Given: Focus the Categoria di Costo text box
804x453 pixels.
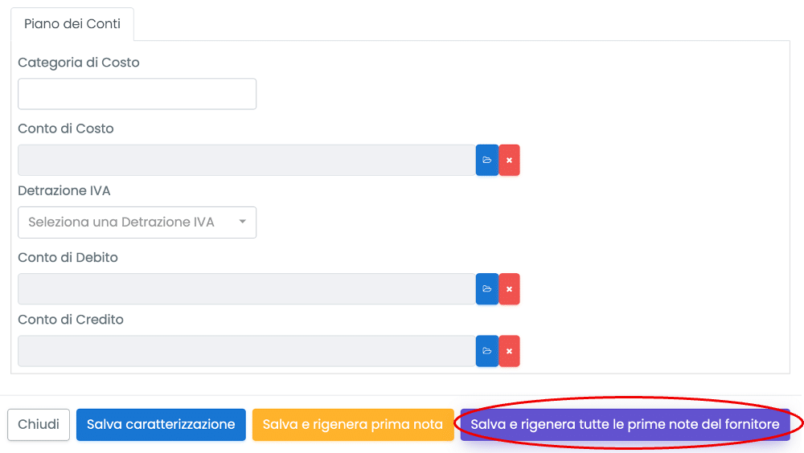Looking at the screenshot, I should pyautogui.click(x=137, y=94).
